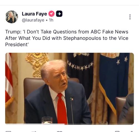The image size is (139, 132).
Task: Tap the water glass in the video frame
Action: click(x=47, y=120)
